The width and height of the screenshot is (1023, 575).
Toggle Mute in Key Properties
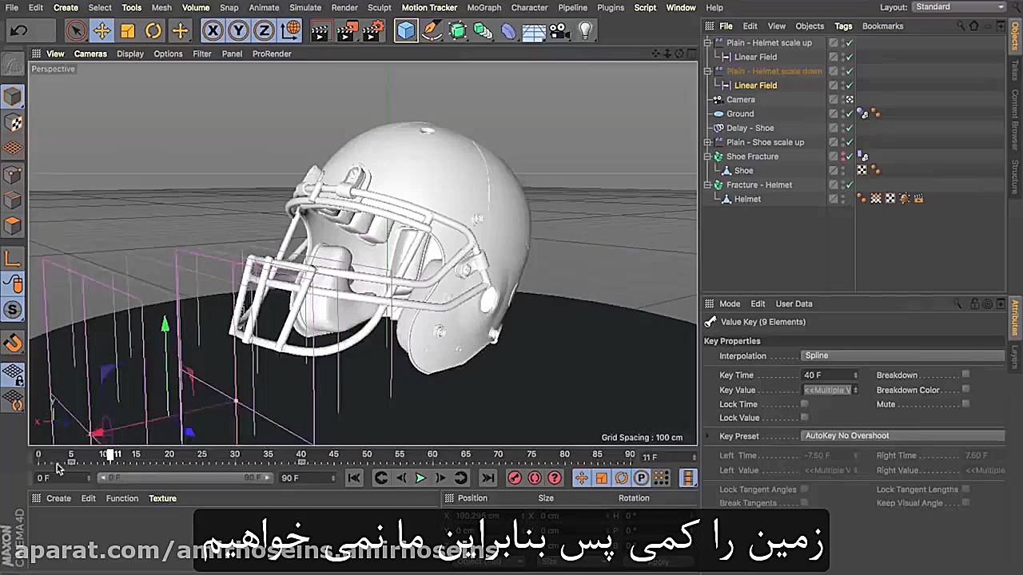[x=965, y=404]
